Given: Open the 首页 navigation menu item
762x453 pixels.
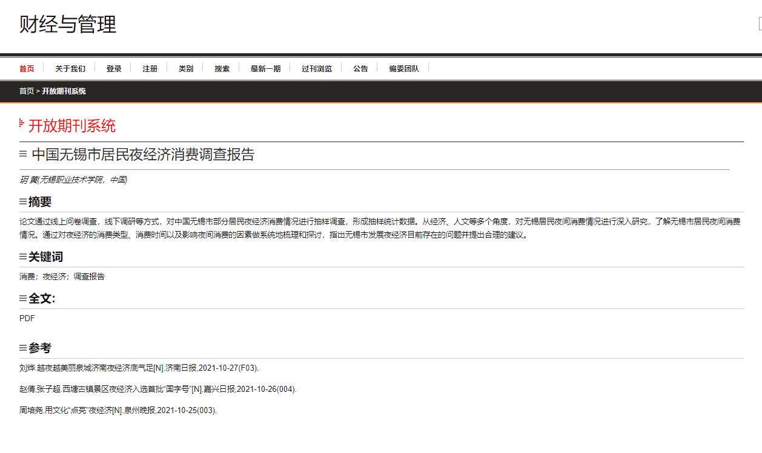Looking at the screenshot, I should tap(27, 68).
